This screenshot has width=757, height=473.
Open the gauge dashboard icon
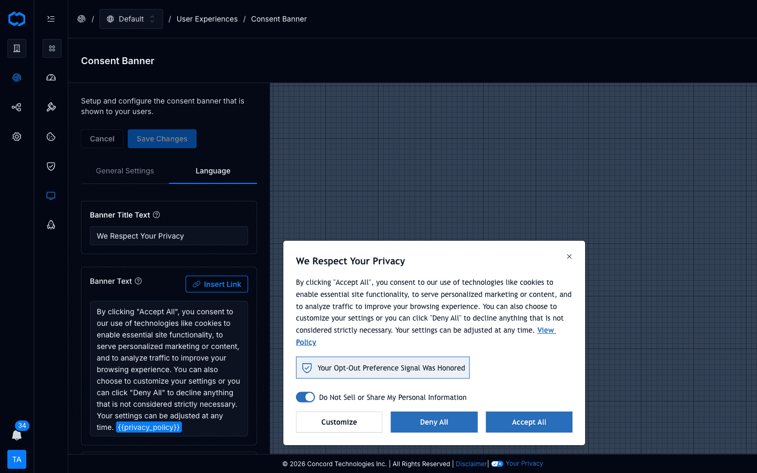51,78
